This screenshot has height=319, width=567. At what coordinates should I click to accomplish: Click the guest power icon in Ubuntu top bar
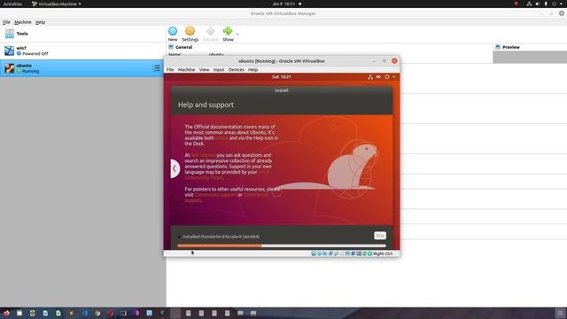click(387, 77)
